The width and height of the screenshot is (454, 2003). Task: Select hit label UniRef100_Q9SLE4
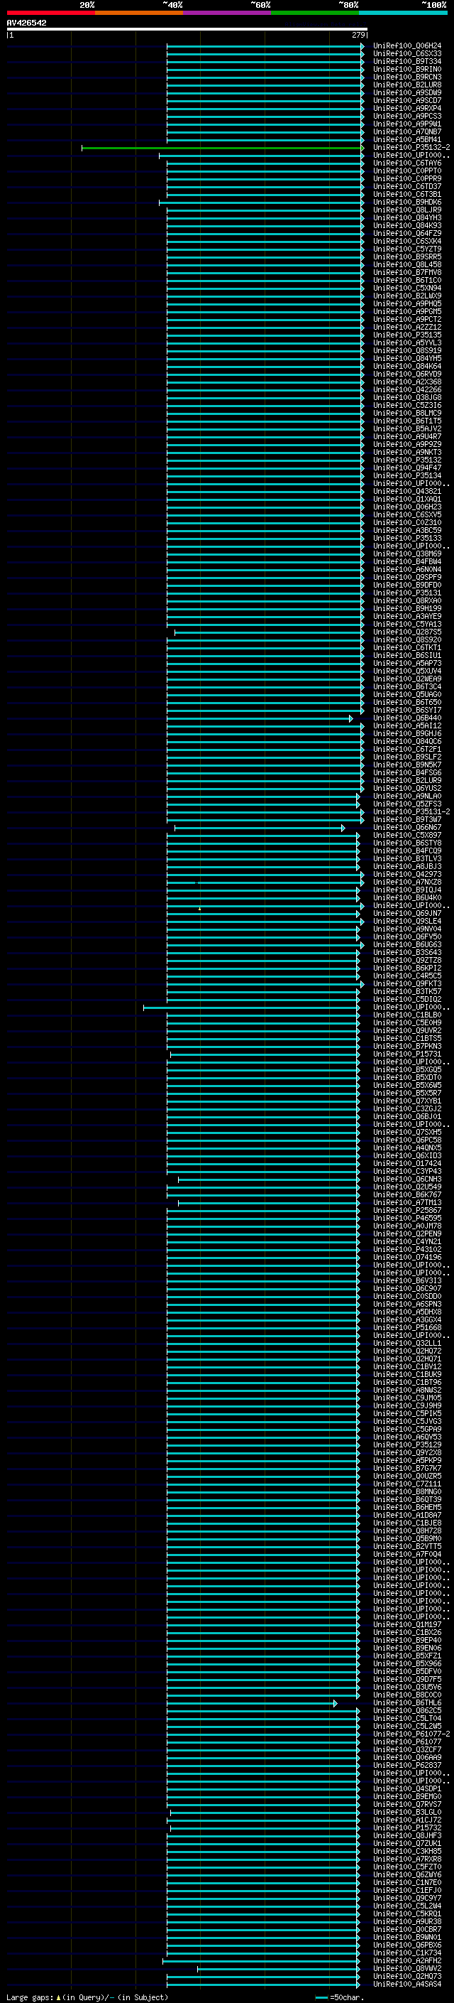[406, 922]
